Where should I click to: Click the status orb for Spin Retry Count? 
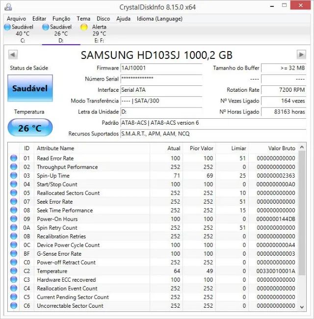(14, 227)
